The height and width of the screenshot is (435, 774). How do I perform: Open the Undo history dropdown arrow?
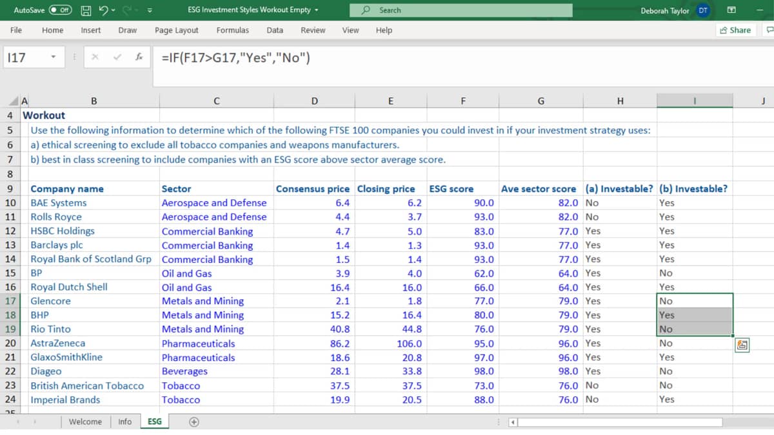[114, 10]
